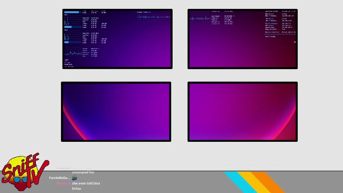
Task: Select the monitor preview showing the 17° weather
Action: point(117,39)
